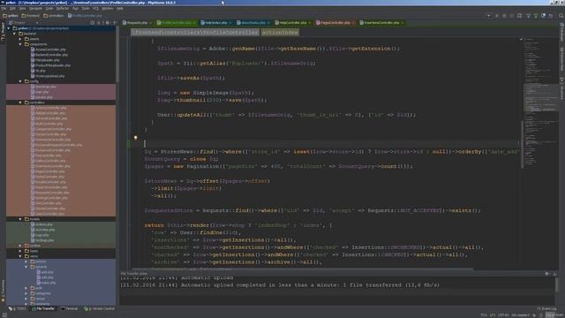Open main.php in config folder
The width and height of the screenshot is (565, 318).
click(40, 92)
